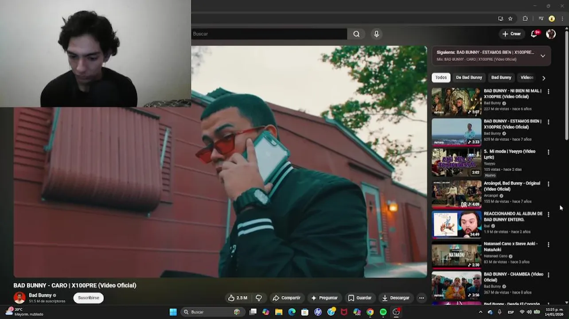Open options menu for Arcángel Original video
Screen dimensions: 569x319
(x=549, y=184)
